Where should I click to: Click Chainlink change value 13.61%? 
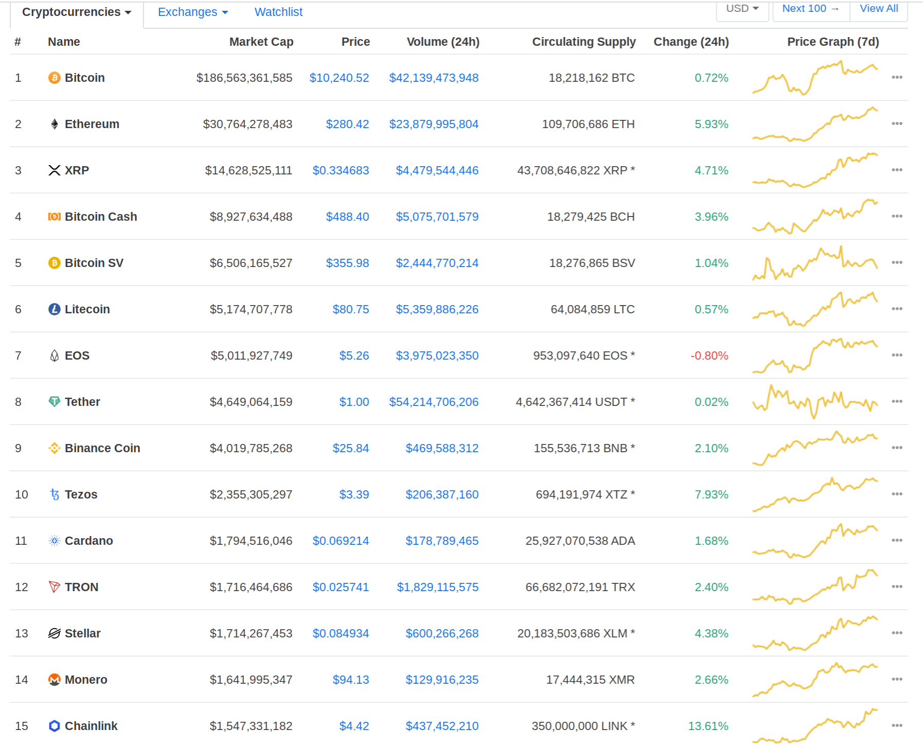pyautogui.click(x=708, y=726)
